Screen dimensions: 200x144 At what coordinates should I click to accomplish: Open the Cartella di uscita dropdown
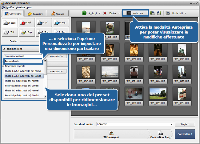[x=171, y=124]
